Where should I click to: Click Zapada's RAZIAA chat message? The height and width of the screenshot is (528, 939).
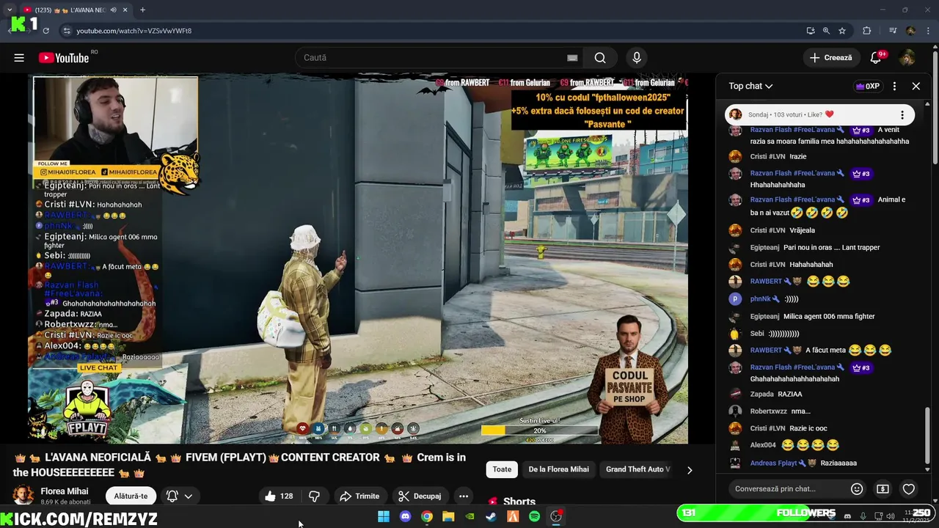[x=790, y=394]
